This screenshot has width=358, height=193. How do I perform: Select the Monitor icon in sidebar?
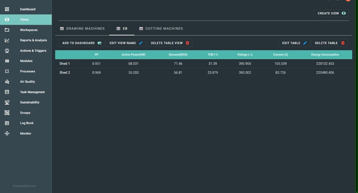pyautogui.click(x=7, y=133)
